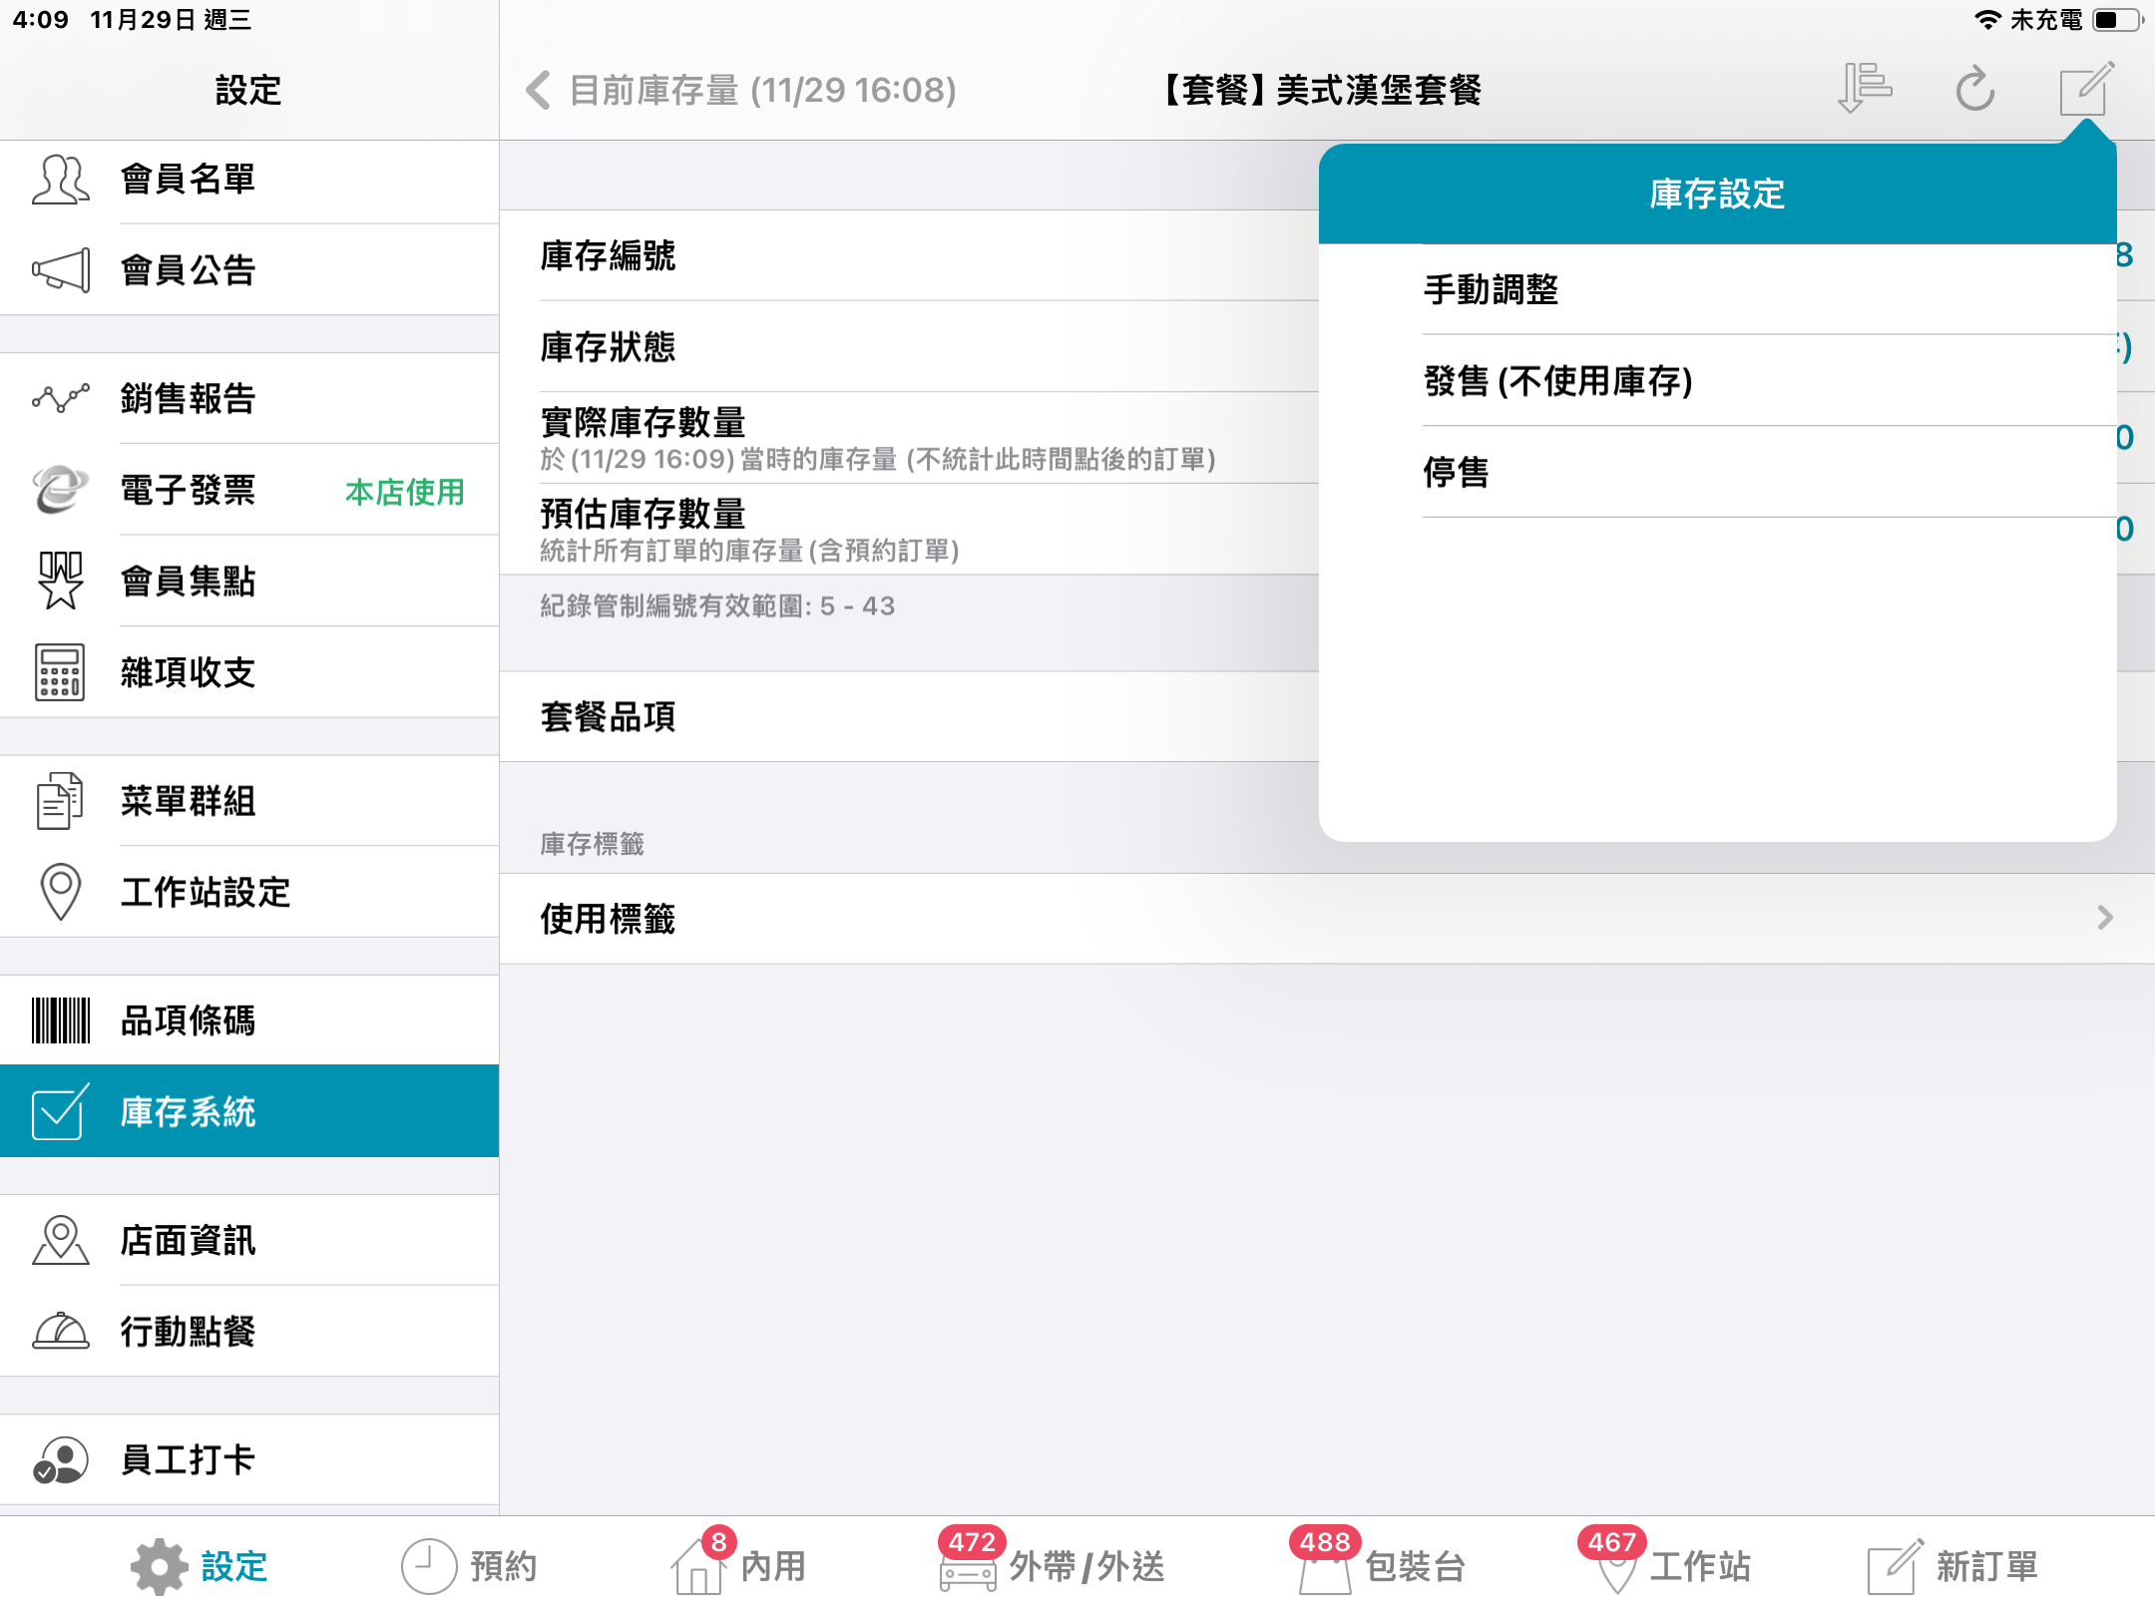The height and width of the screenshot is (1616, 2155).
Task: Open the 店面資訊 map pin icon
Action: [60, 1240]
